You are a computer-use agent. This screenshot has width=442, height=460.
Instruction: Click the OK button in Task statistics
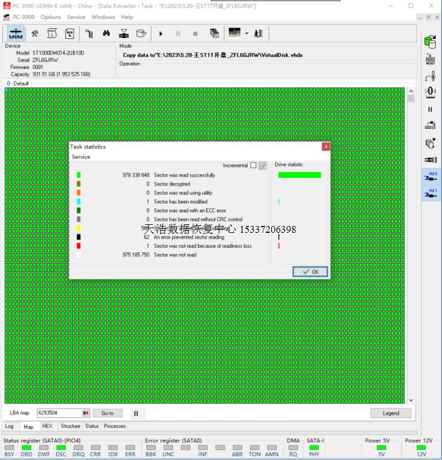(x=310, y=272)
